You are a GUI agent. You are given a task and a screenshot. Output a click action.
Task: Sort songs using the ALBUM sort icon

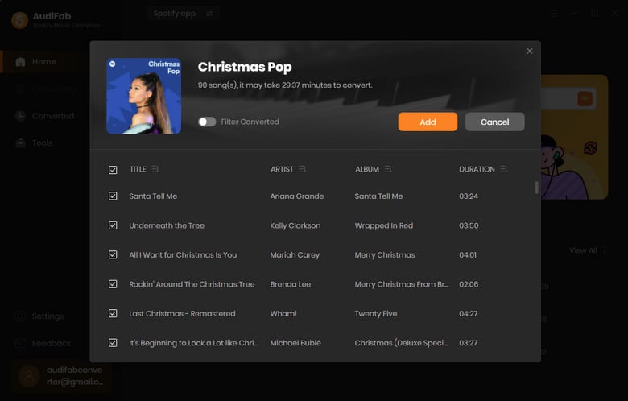pos(388,169)
